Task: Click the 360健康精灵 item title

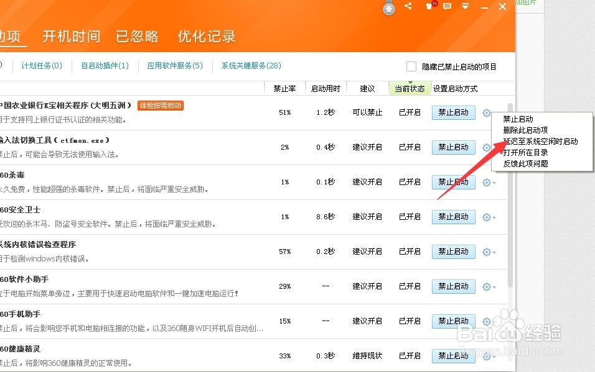Action: [x=20, y=349]
